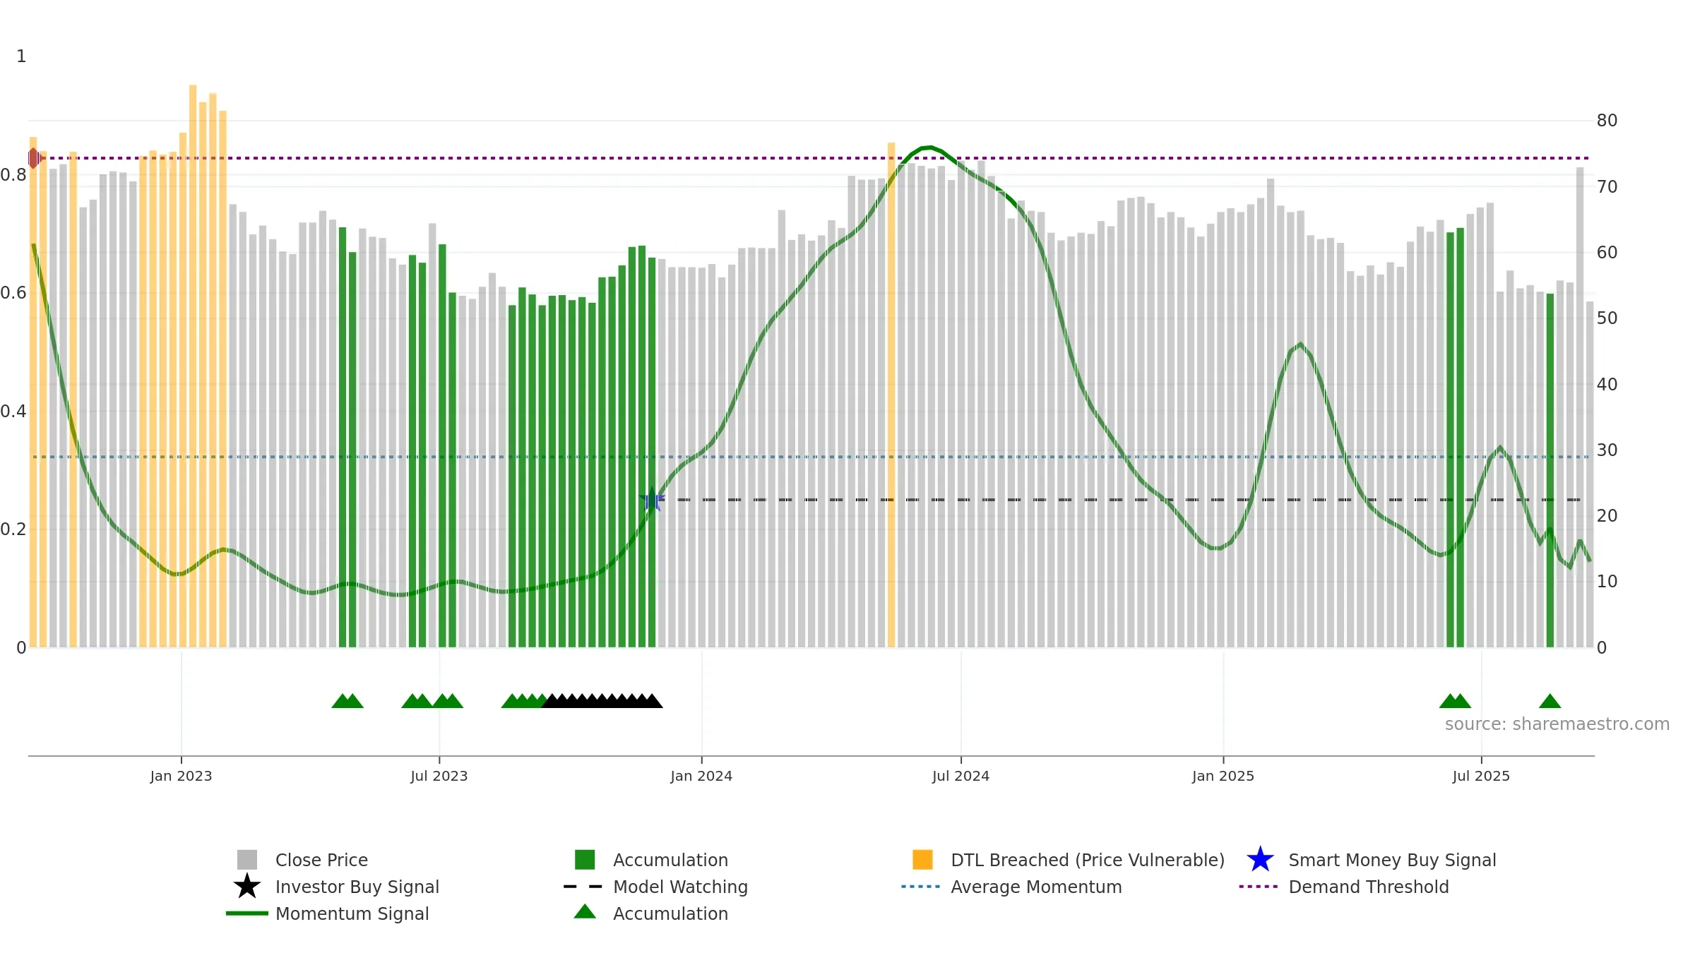Click the Jul 2025 axis label
Screen dimensions: 1695x953
(x=1481, y=777)
